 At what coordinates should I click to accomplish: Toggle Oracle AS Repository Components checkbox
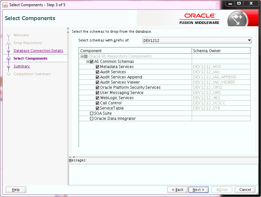86,56
